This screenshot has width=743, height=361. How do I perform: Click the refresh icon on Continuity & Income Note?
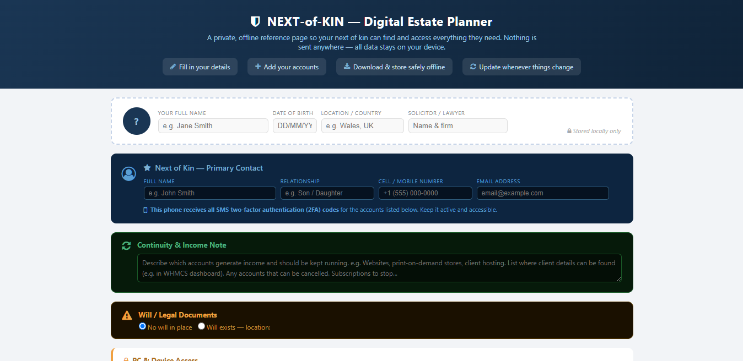tap(127, 245)
